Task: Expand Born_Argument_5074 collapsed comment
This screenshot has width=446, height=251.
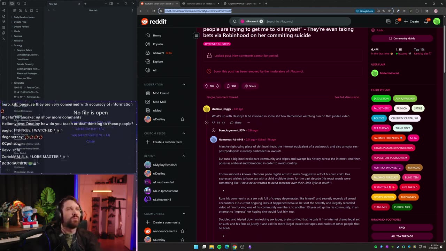Action: pos(214,130)
